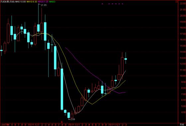This screenshot has width=186, height=126.
Task: Click the 4.00 price axis label
Action: (x=183, y=112)
